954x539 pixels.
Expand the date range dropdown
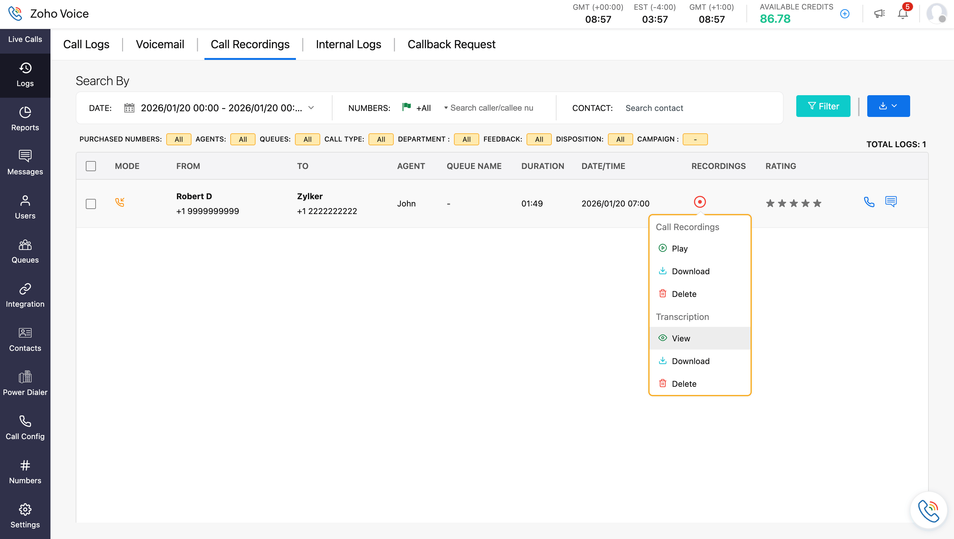pyautogui.click(x=311, y=108)
